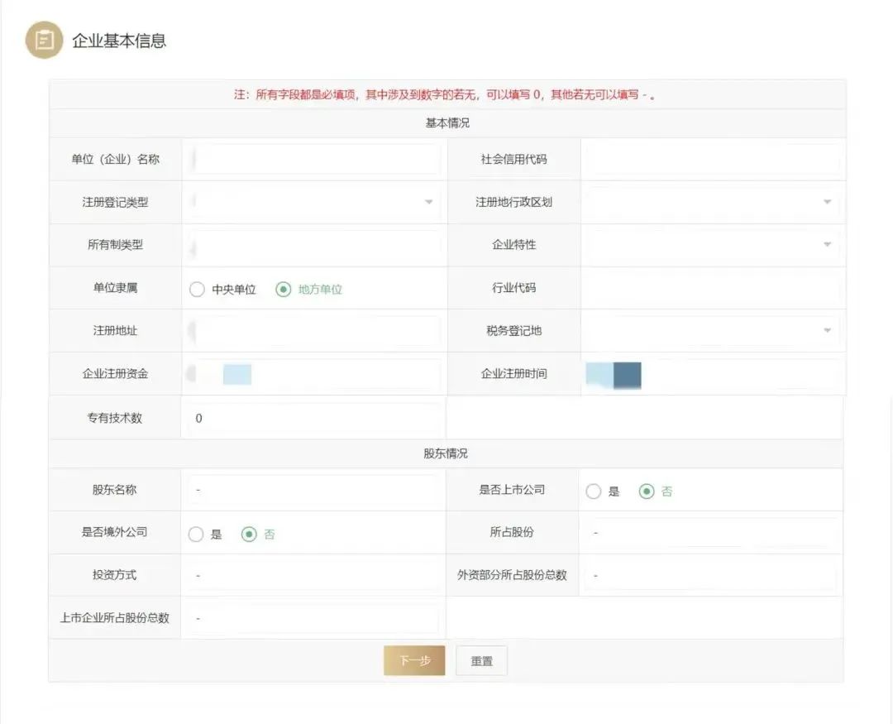Viewport: 893px width, 724px height.
Task: Click the 下一步 button
Action: [x=414, y=661]
